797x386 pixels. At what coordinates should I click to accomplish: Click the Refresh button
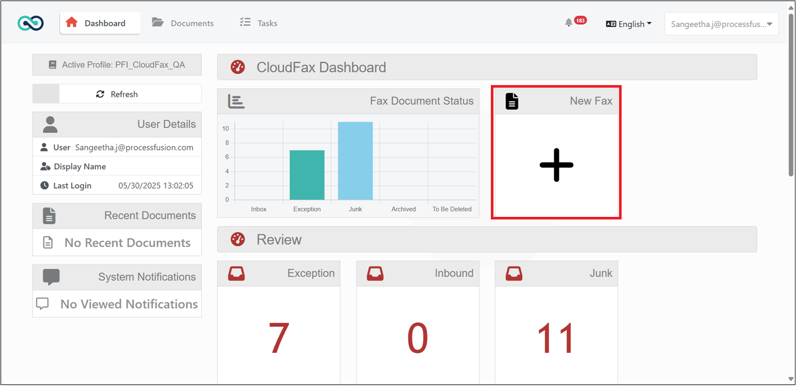(x=117, y=94)
